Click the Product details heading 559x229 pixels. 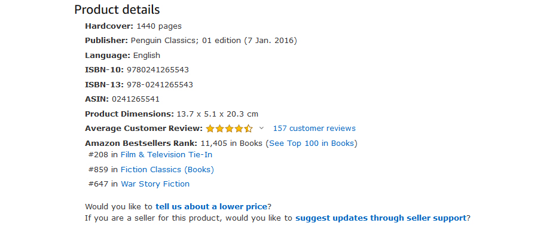coord(117,10)
